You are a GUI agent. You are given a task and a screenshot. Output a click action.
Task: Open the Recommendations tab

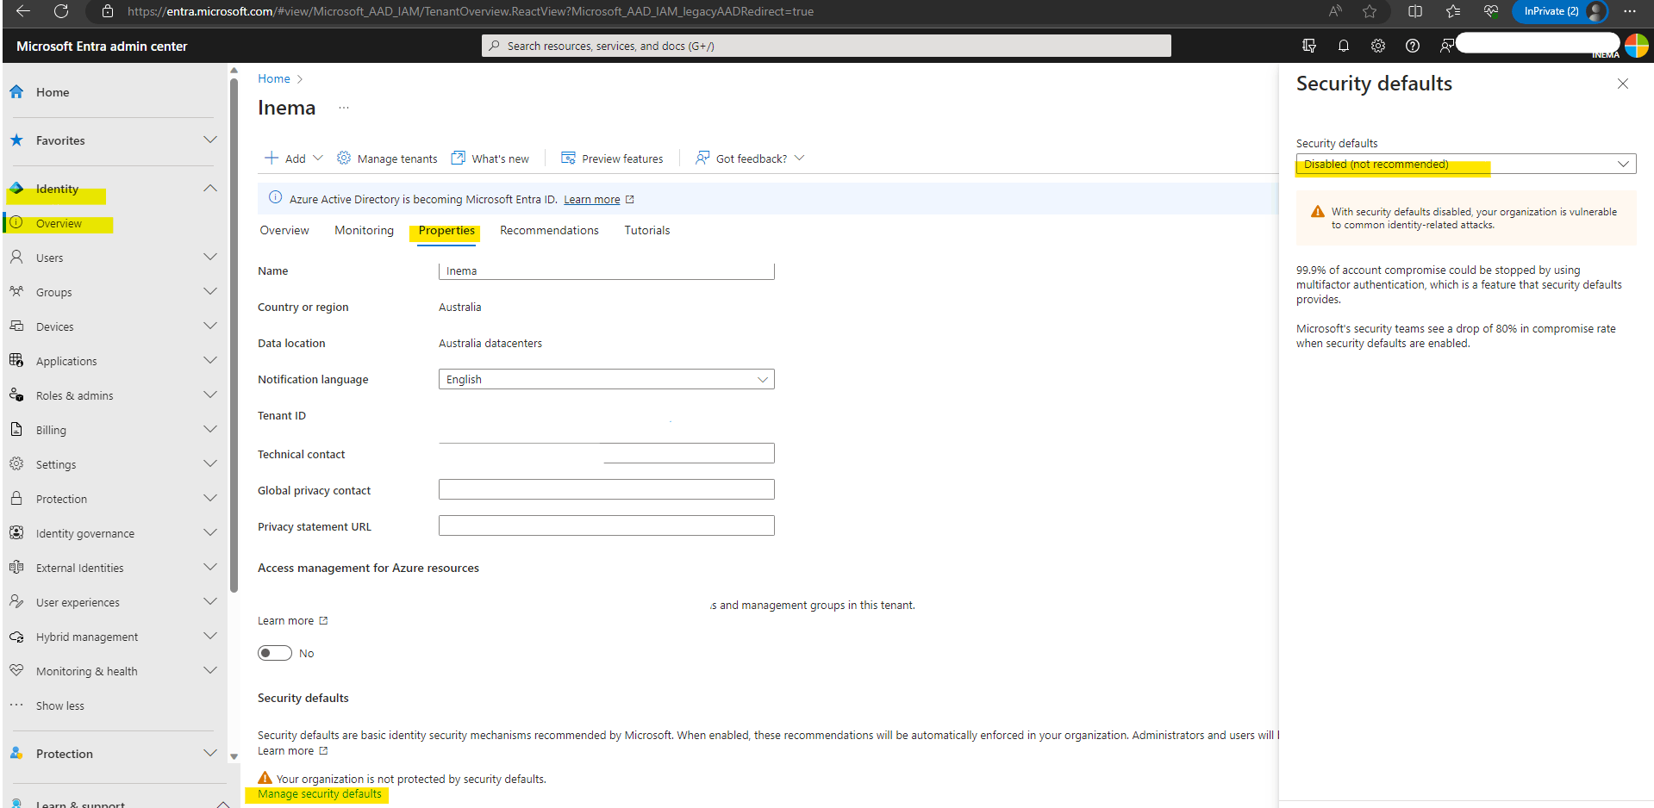pyautogui.click(x=549, y=230)
